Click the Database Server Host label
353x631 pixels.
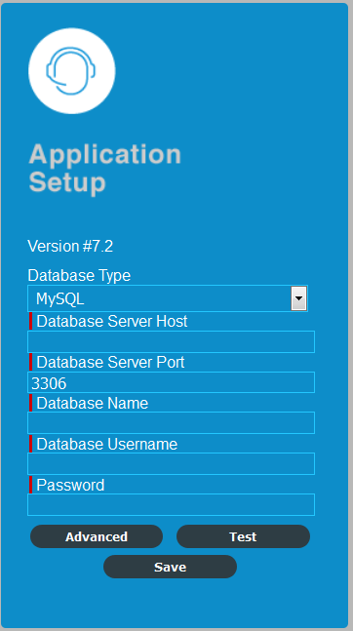[x=112, y=322]
